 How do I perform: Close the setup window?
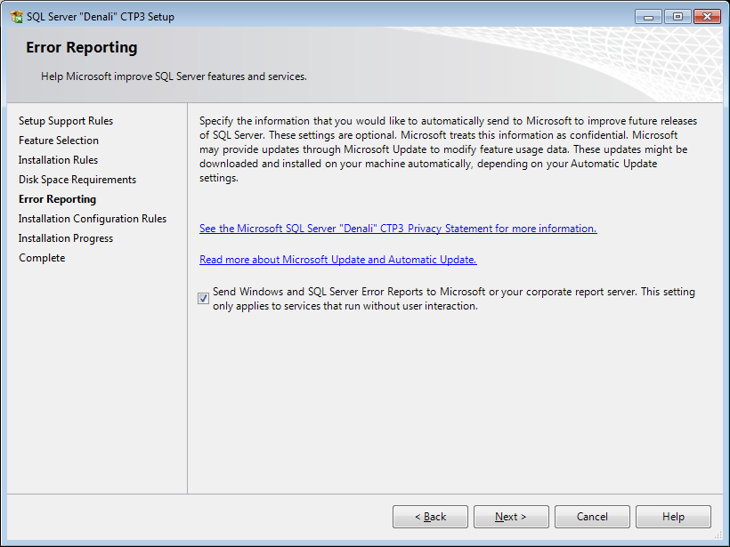[x=707, y=17]
